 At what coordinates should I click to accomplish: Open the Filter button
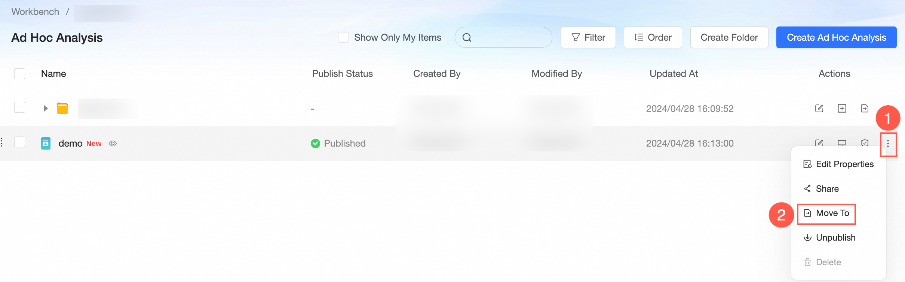click(588, 37)
